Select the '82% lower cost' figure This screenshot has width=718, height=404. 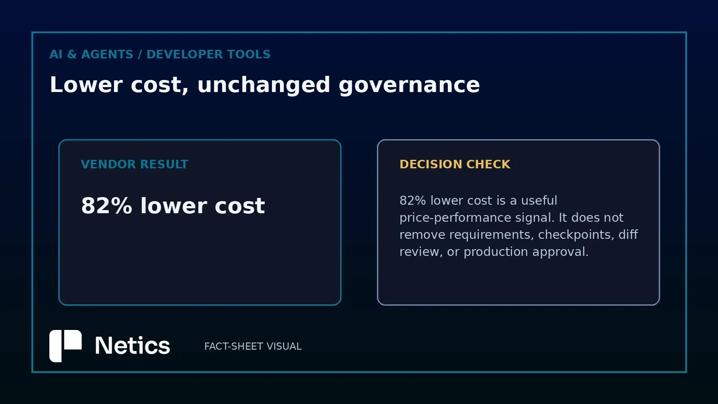173,206
